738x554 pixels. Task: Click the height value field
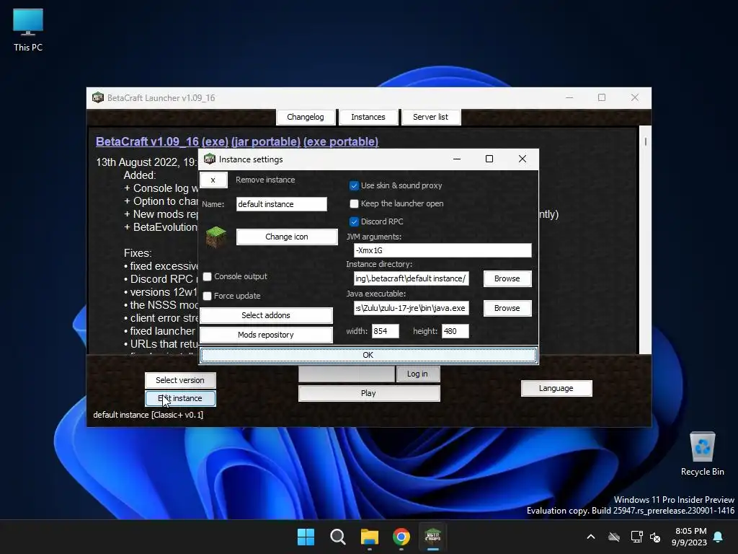tap(455, 331)
